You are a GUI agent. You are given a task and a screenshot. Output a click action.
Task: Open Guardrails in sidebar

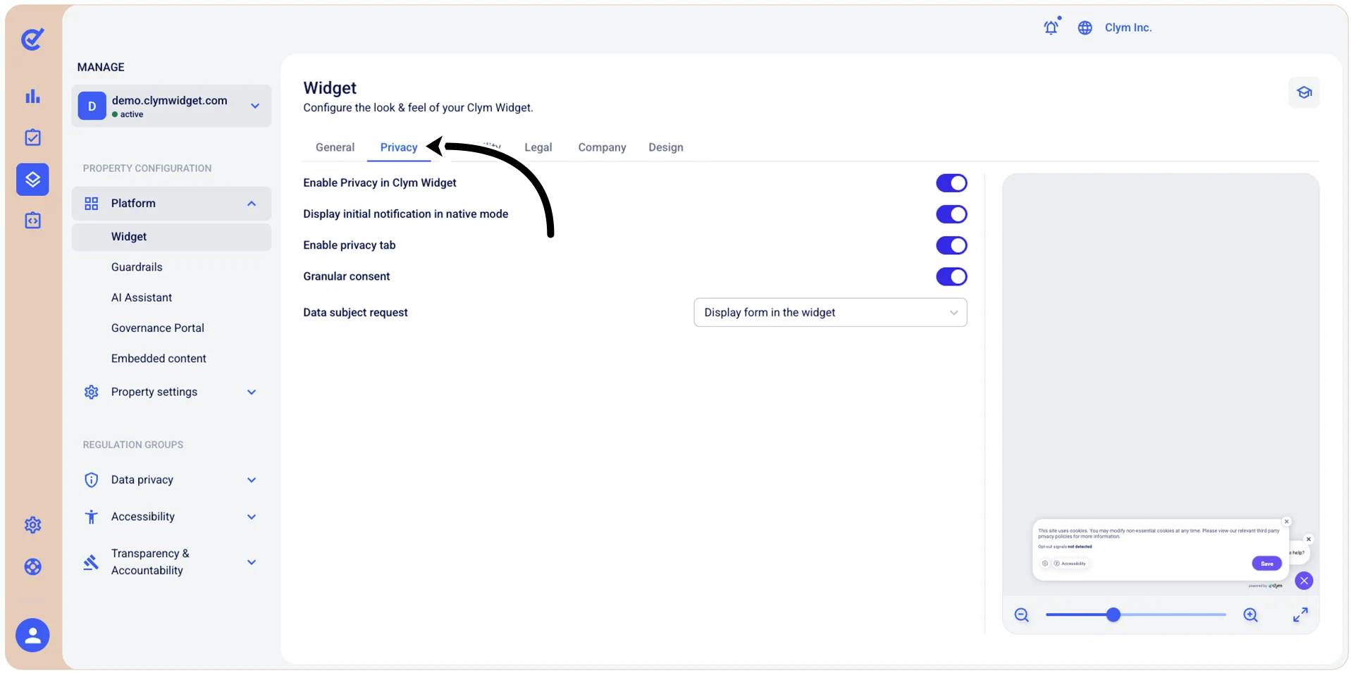point(137,267)
